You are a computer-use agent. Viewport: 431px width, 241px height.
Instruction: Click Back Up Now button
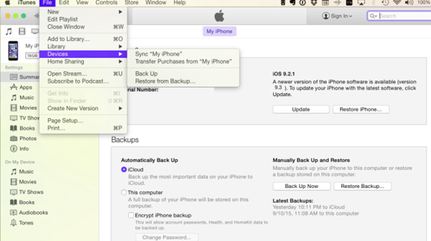click(x=301, y=186)
